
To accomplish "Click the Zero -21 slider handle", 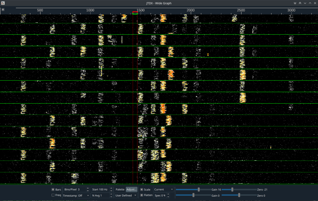I will [232, 190].
